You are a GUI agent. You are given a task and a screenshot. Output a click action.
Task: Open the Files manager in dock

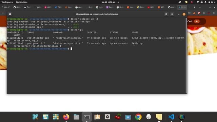click(x=76, y=117)
